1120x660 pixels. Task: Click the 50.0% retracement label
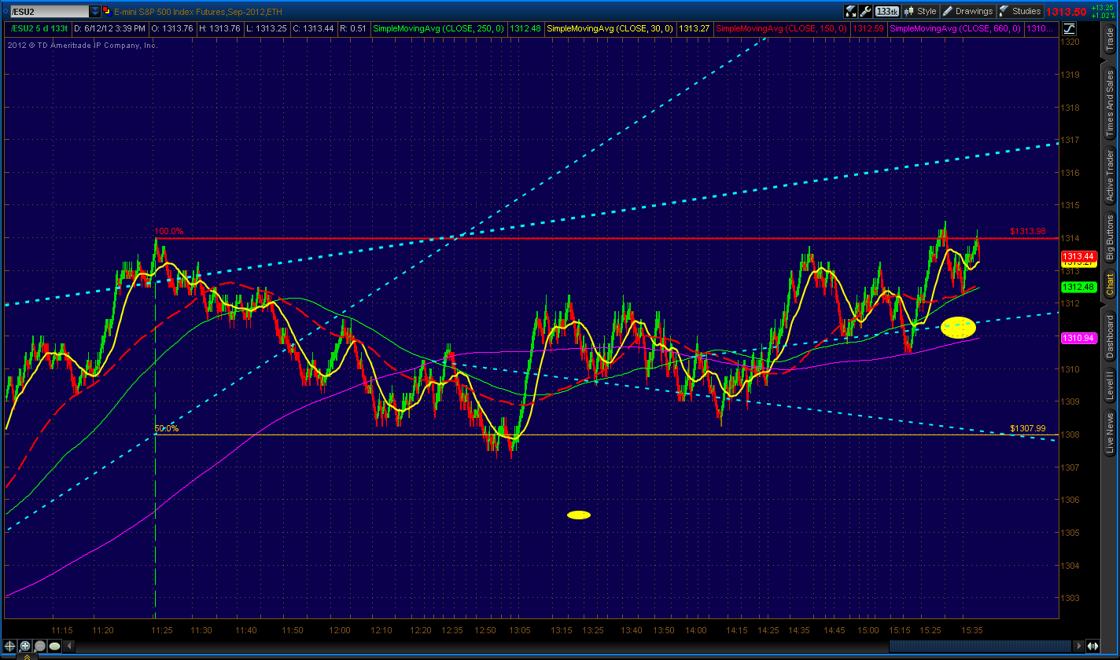[167, 428]
